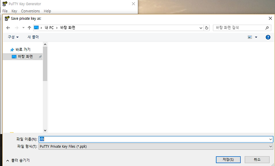Click the forward navigation arrow
This screenshot has height=166, width=275.
pyautogui.click(x=17, y=28)
